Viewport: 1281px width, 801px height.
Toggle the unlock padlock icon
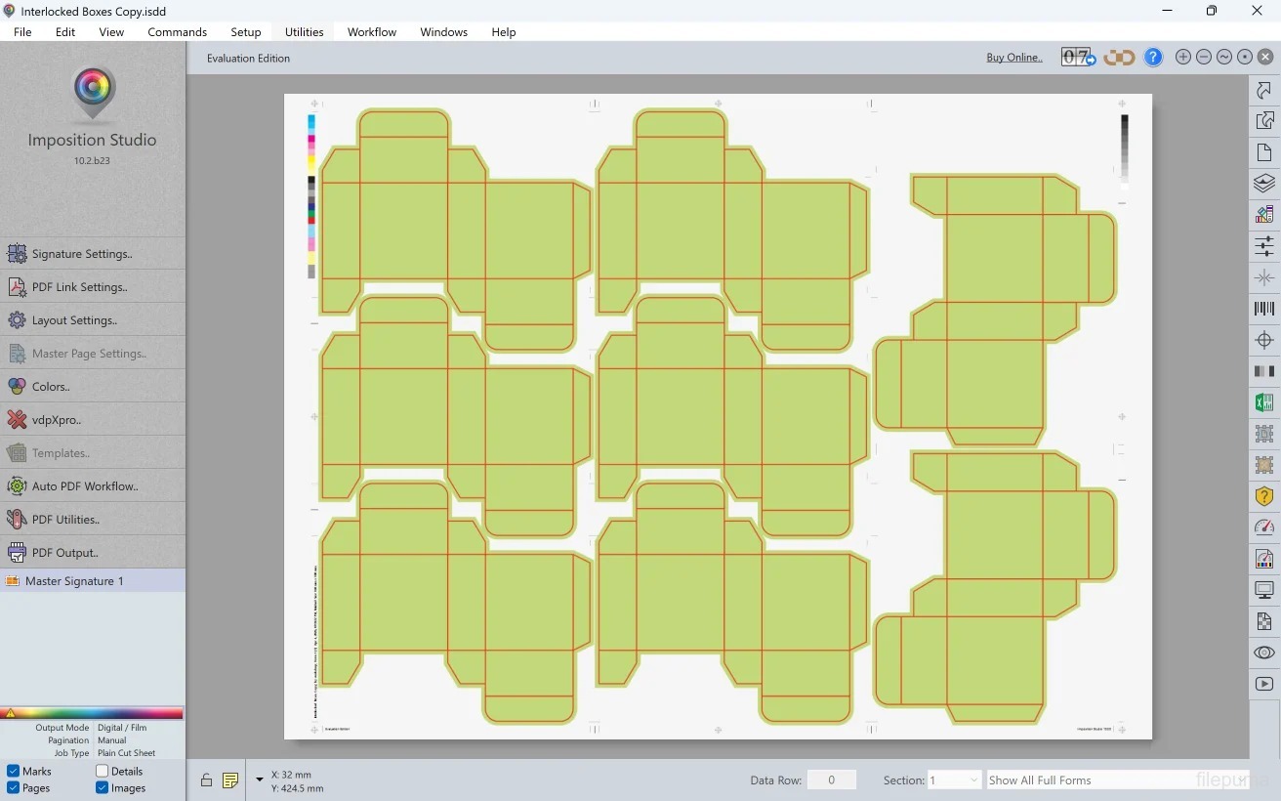[206, 780]
